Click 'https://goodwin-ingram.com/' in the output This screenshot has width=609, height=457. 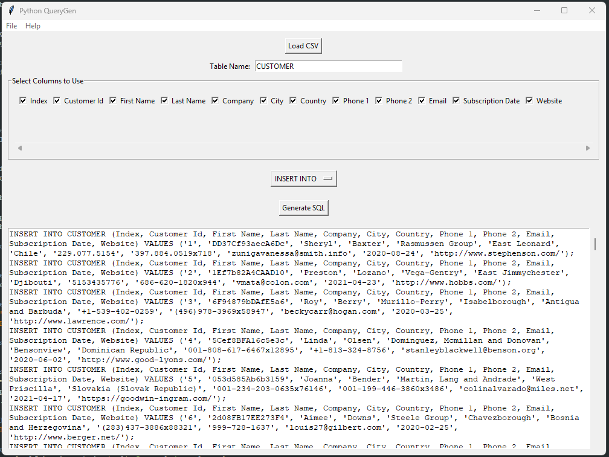[x=147, y=399]
